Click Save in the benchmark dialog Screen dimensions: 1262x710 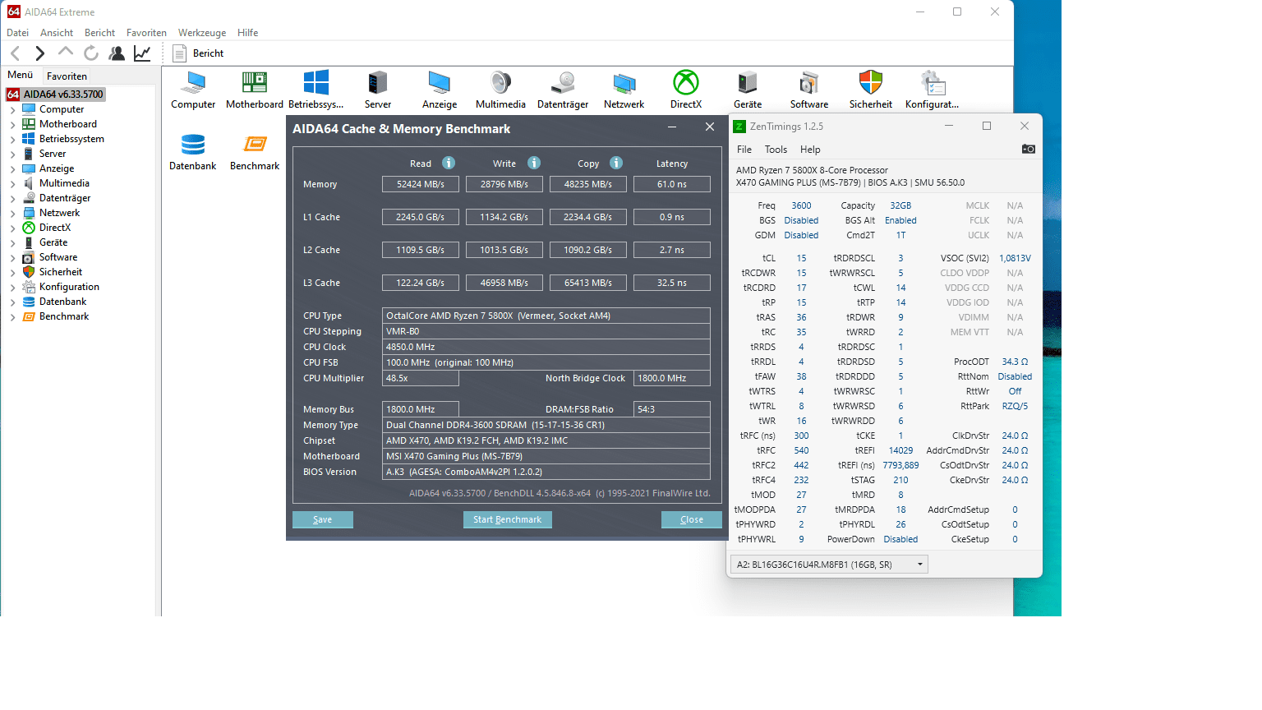pyautogui.click(x=323, y=519)
